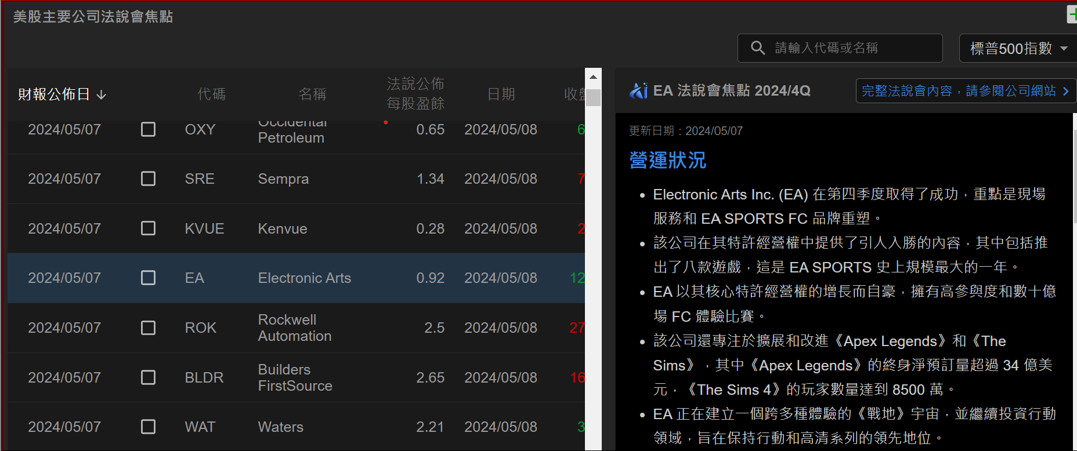Viewport: 1077px width, 451px height.
Task: Select the checkbox for Waters row
Action: pyautogui.click(x=148, y=427)
